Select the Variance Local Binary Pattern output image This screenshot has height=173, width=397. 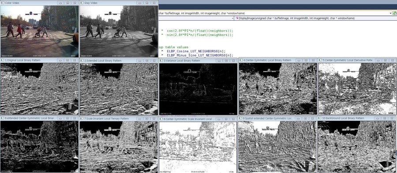198,89
